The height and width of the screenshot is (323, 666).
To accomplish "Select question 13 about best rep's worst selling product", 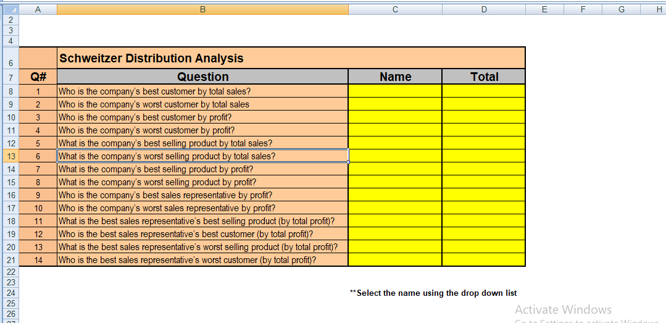I will point(202,247).
